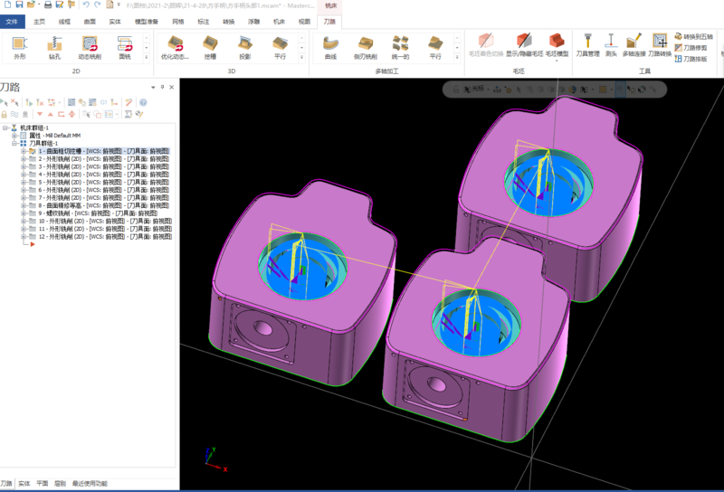Click the Undo icon in quick access toolbar
The width and height of the screenshot is (724, 492).
[x=86, y=5]
